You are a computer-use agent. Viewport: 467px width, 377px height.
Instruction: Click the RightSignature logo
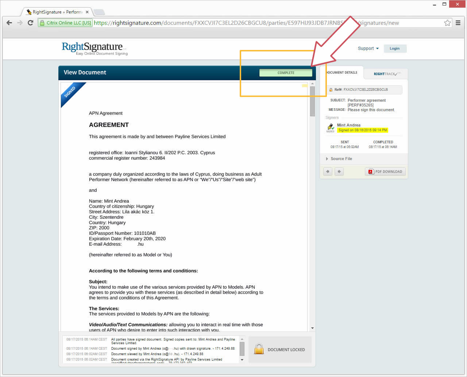pos(94,48)
